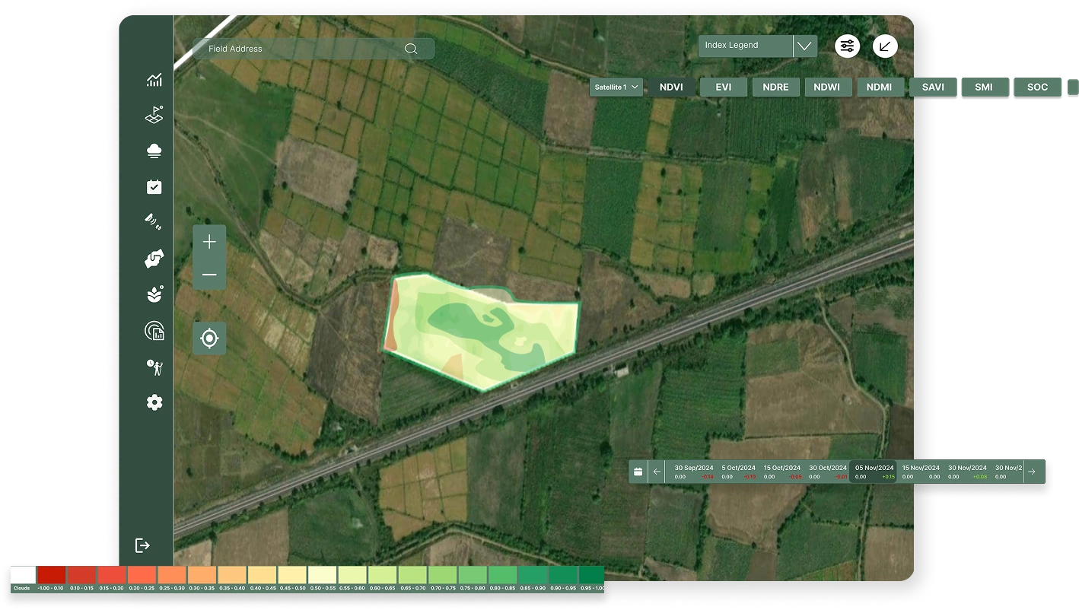Go to next dates with right arrow
This screenshot has height=610, width=1079.
[x=1032, y=472]
